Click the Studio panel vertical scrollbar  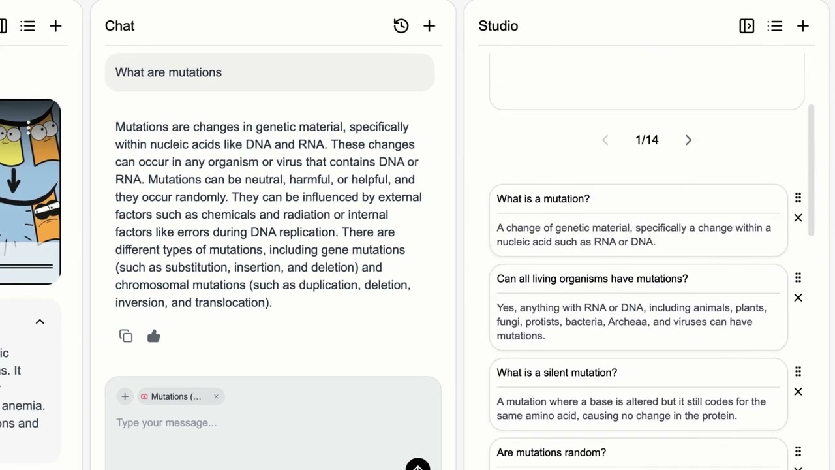(812, 170)
